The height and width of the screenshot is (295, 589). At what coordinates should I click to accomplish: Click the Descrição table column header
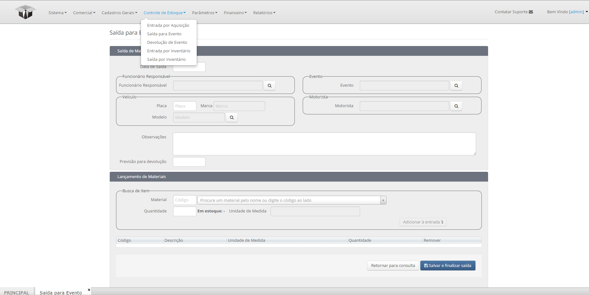tap(195, 240)
